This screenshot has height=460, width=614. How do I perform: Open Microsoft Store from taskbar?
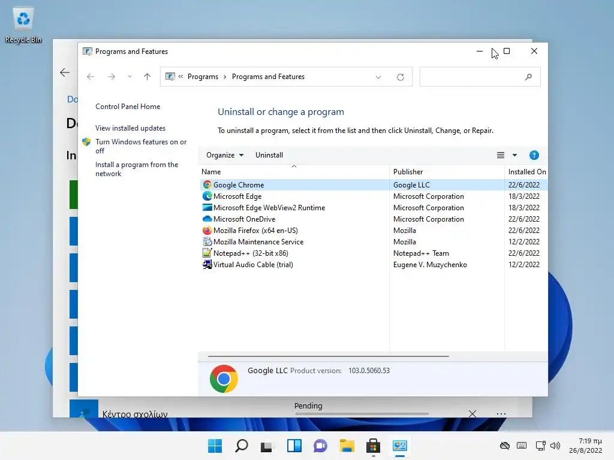tap(373, 446)
